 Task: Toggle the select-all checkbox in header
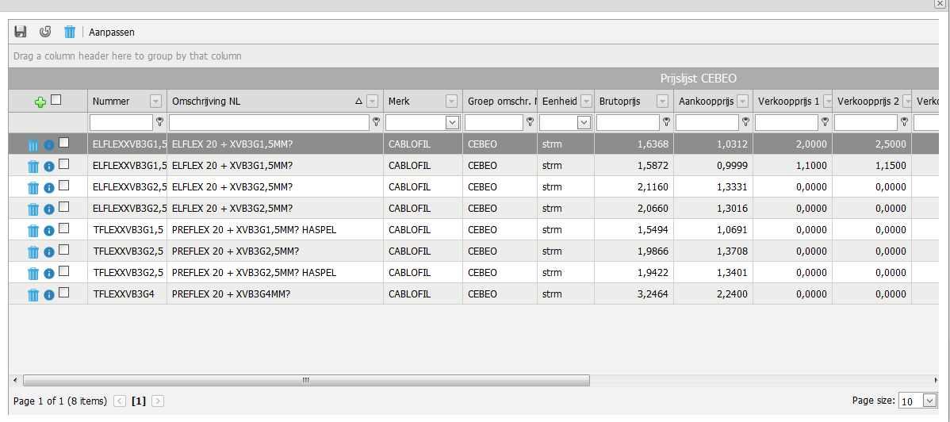point(56,100)
